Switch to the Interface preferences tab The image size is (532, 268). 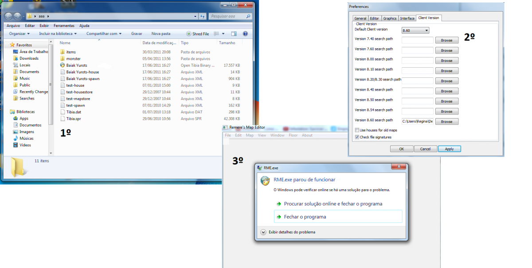pyautogui.click(x=407, y=18)
